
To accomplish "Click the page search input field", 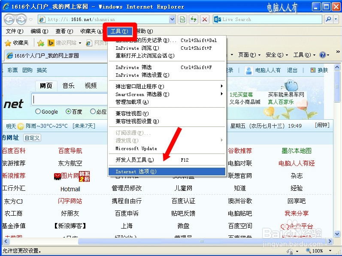I will click(70, 99).
